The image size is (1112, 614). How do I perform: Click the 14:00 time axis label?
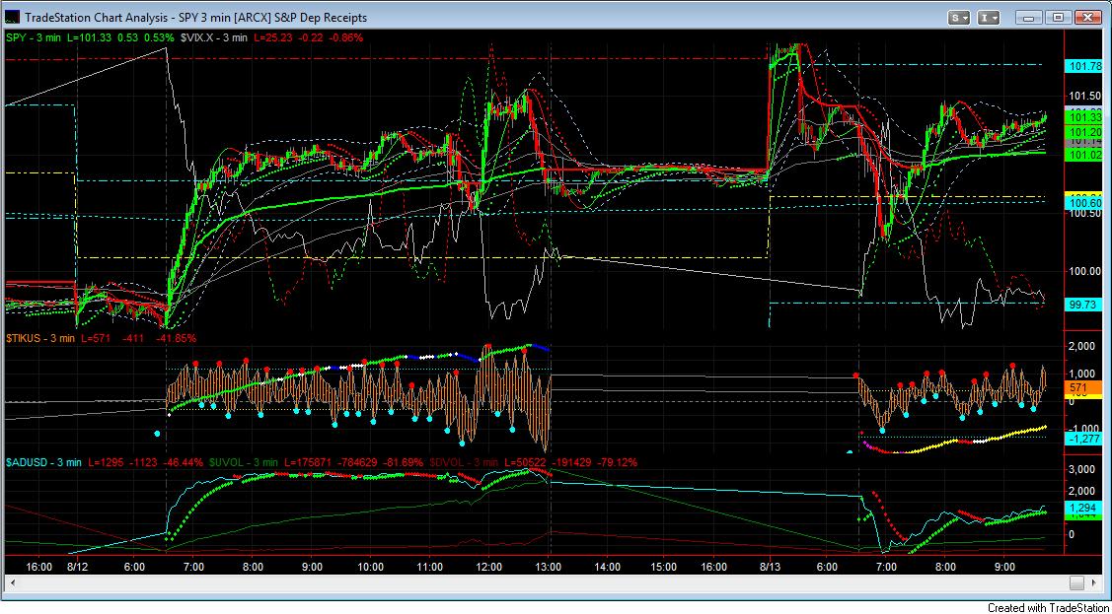(608, 567)
